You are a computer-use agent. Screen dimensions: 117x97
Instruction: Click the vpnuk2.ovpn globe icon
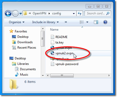pyautogui.click(x=52, y=53)
